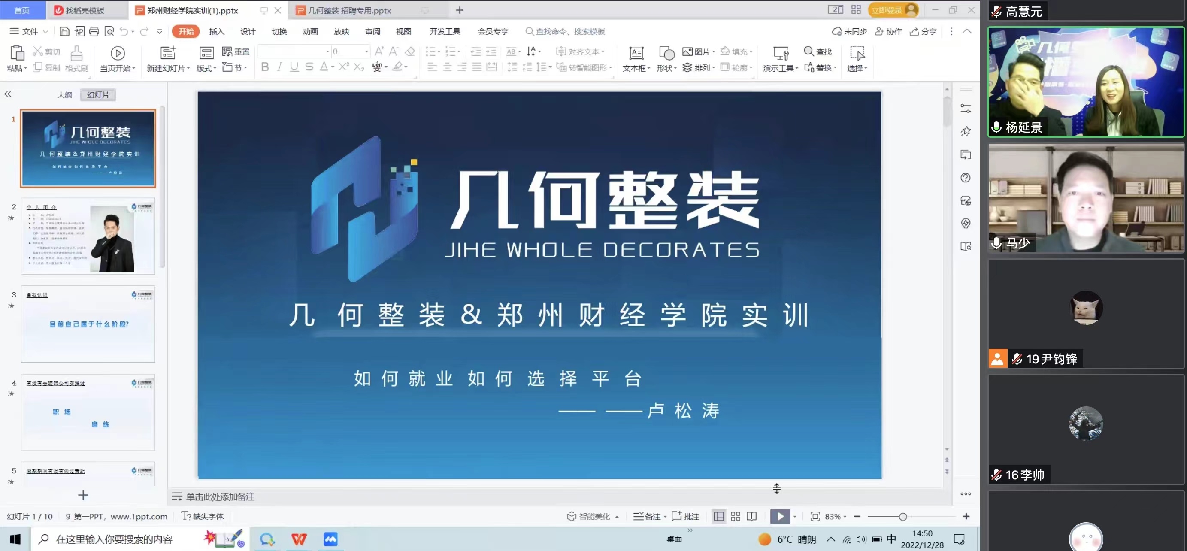Switch to reading view book icon
The height and width of the screenshot is (551, 1187).
pos(751,516)
